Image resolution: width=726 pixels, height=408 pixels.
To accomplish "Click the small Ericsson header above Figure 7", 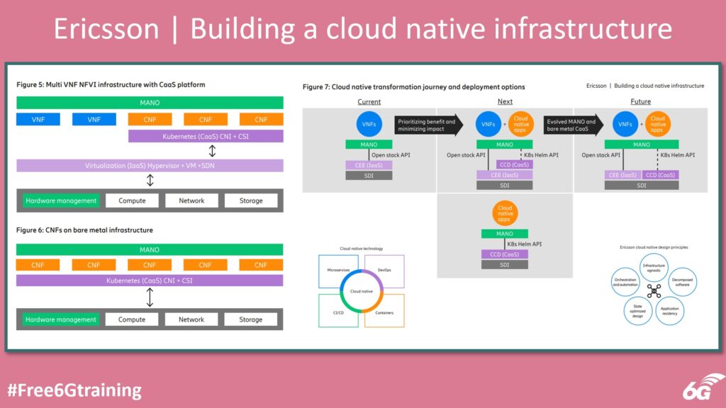I will pos(645,86).
